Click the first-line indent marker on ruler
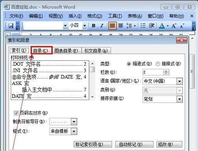 pyautogui.click(x=21, y=33)
